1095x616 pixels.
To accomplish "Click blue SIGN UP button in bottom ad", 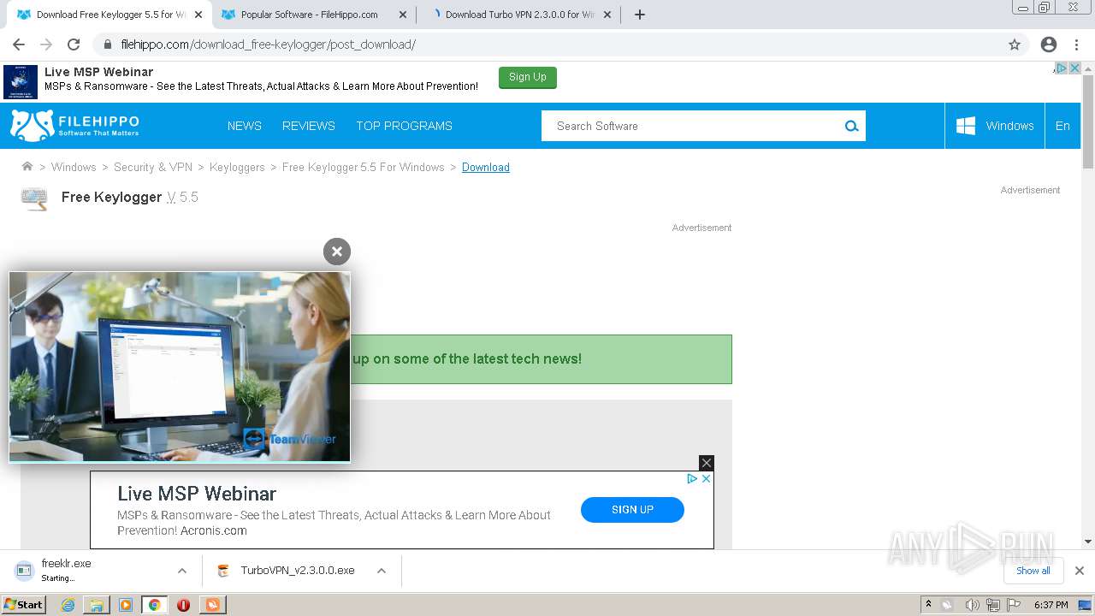I will 632,510.
